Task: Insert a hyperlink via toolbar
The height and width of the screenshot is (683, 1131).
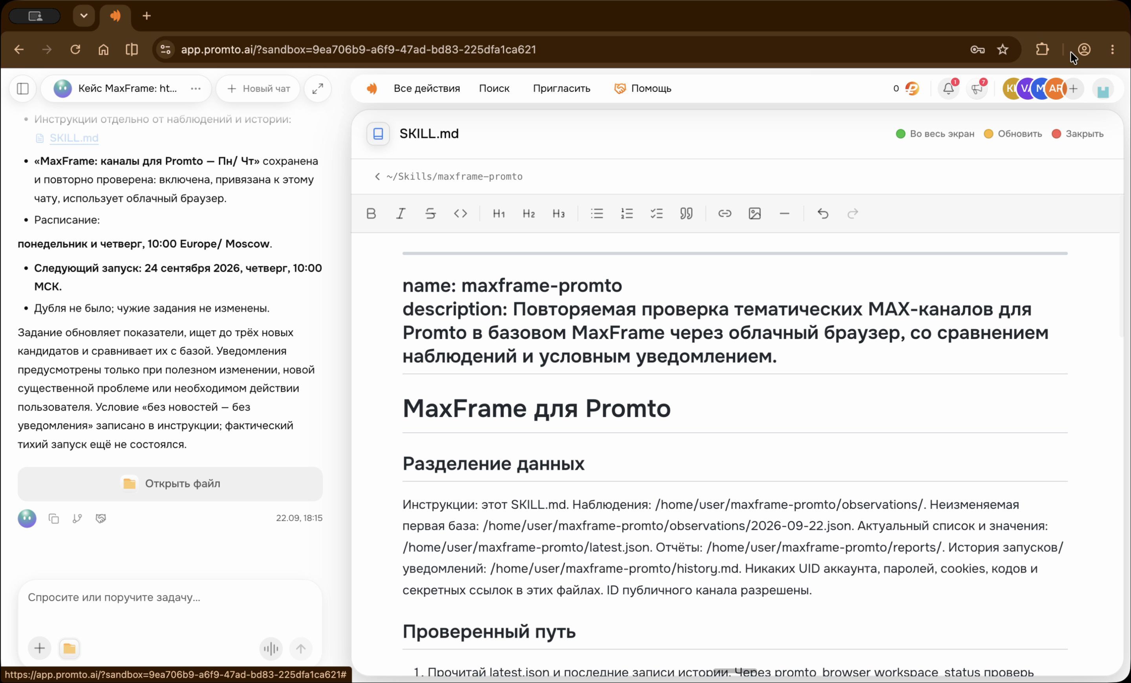Action: (724, 213)
